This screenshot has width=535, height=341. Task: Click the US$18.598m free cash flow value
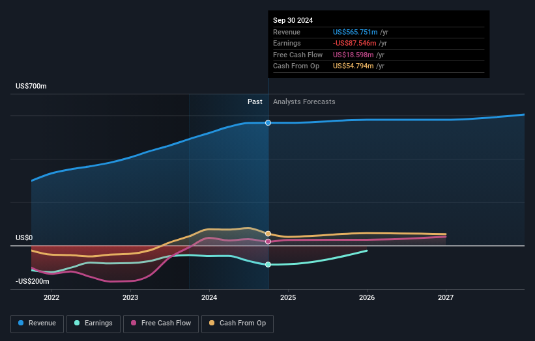[x=353, y=55]
